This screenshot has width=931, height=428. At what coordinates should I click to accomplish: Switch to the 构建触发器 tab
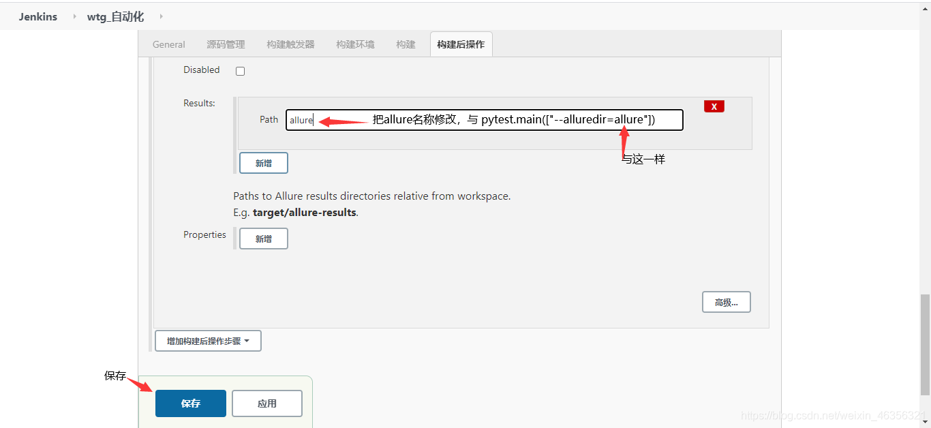coord(290,44)
